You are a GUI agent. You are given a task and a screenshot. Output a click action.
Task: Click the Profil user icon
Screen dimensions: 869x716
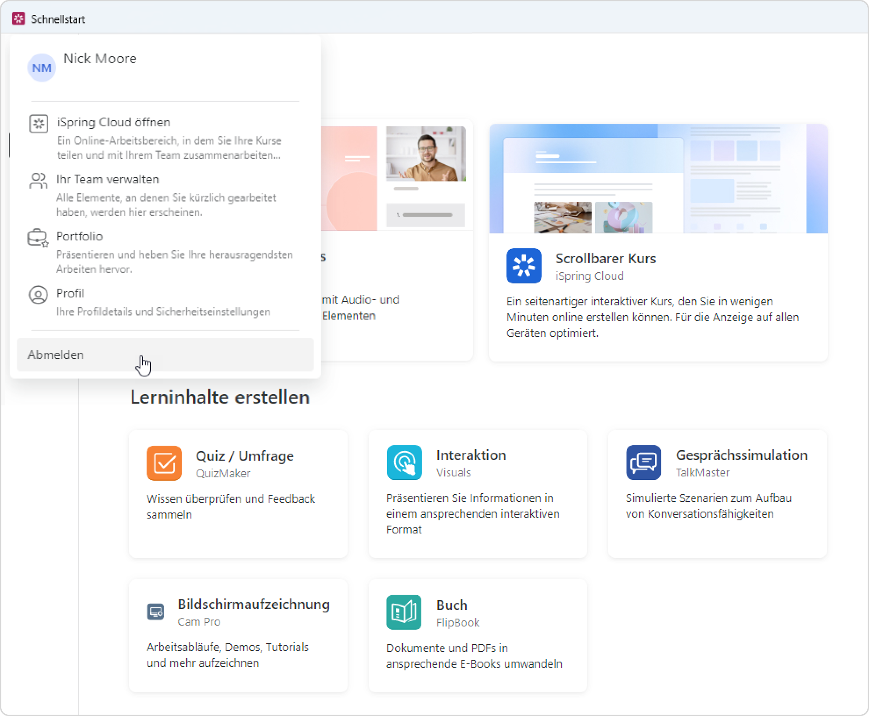point(38,295)
